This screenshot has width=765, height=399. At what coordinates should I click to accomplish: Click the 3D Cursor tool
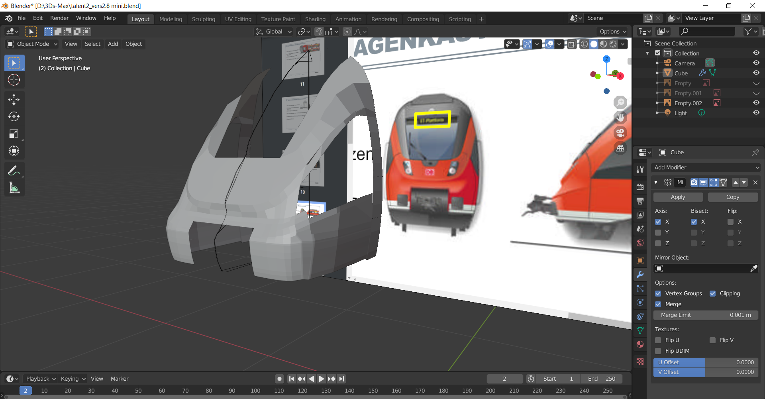pyautogui.click(x=14, y=80)
